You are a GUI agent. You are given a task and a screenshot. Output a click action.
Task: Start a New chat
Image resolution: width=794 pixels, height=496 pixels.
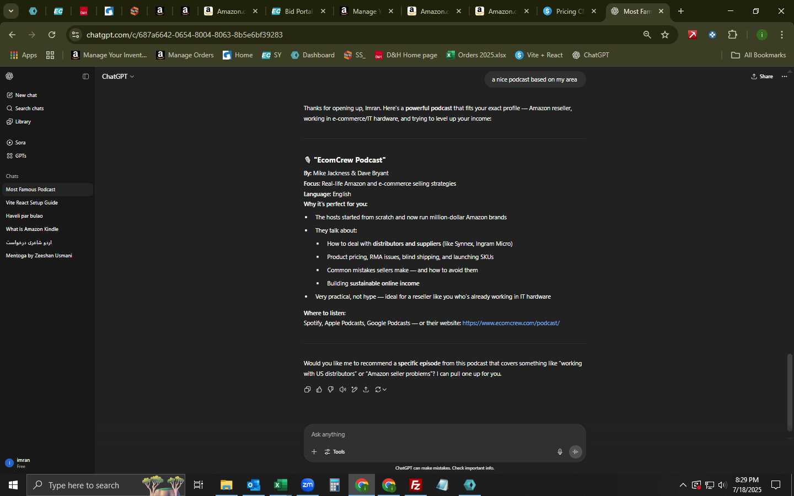pos(47,95)
